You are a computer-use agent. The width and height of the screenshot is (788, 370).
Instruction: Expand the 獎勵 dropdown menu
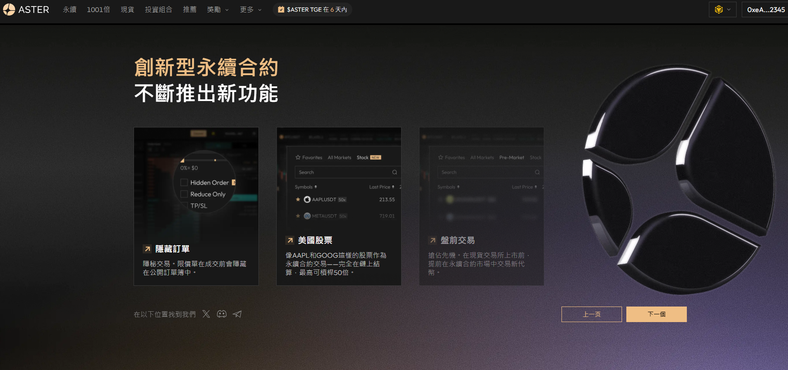click(217, 9)
